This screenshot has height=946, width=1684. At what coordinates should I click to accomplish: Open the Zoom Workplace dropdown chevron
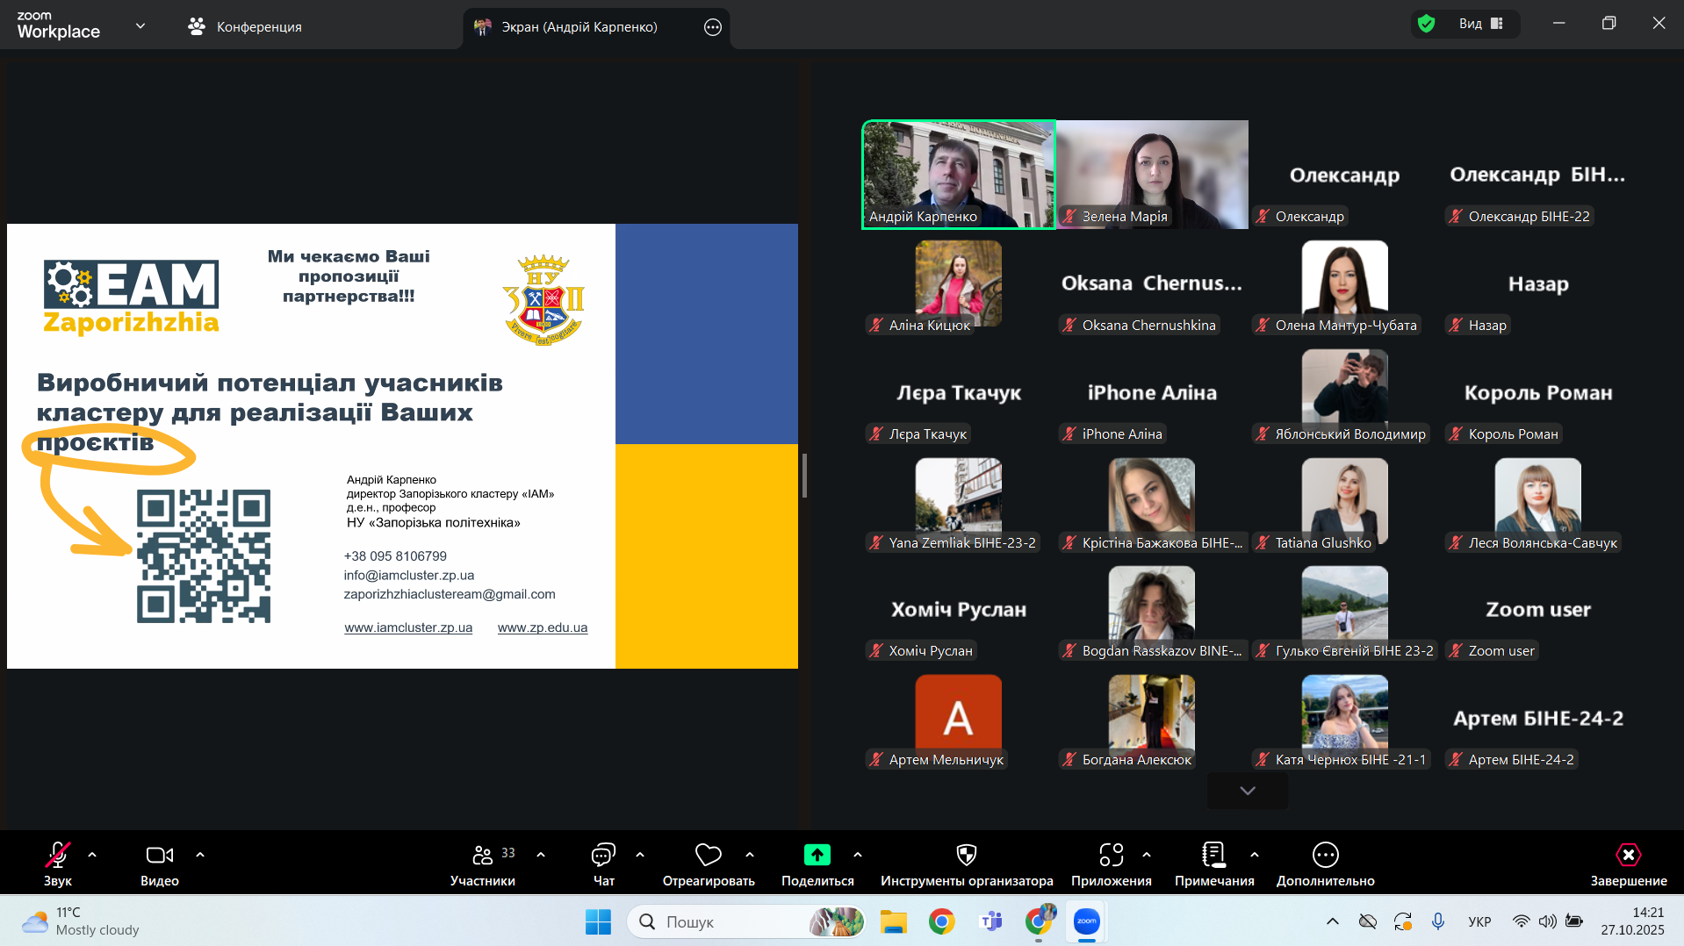(x=140, y=26)
